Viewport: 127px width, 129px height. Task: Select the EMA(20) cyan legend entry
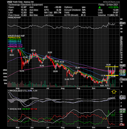point(15,41)
